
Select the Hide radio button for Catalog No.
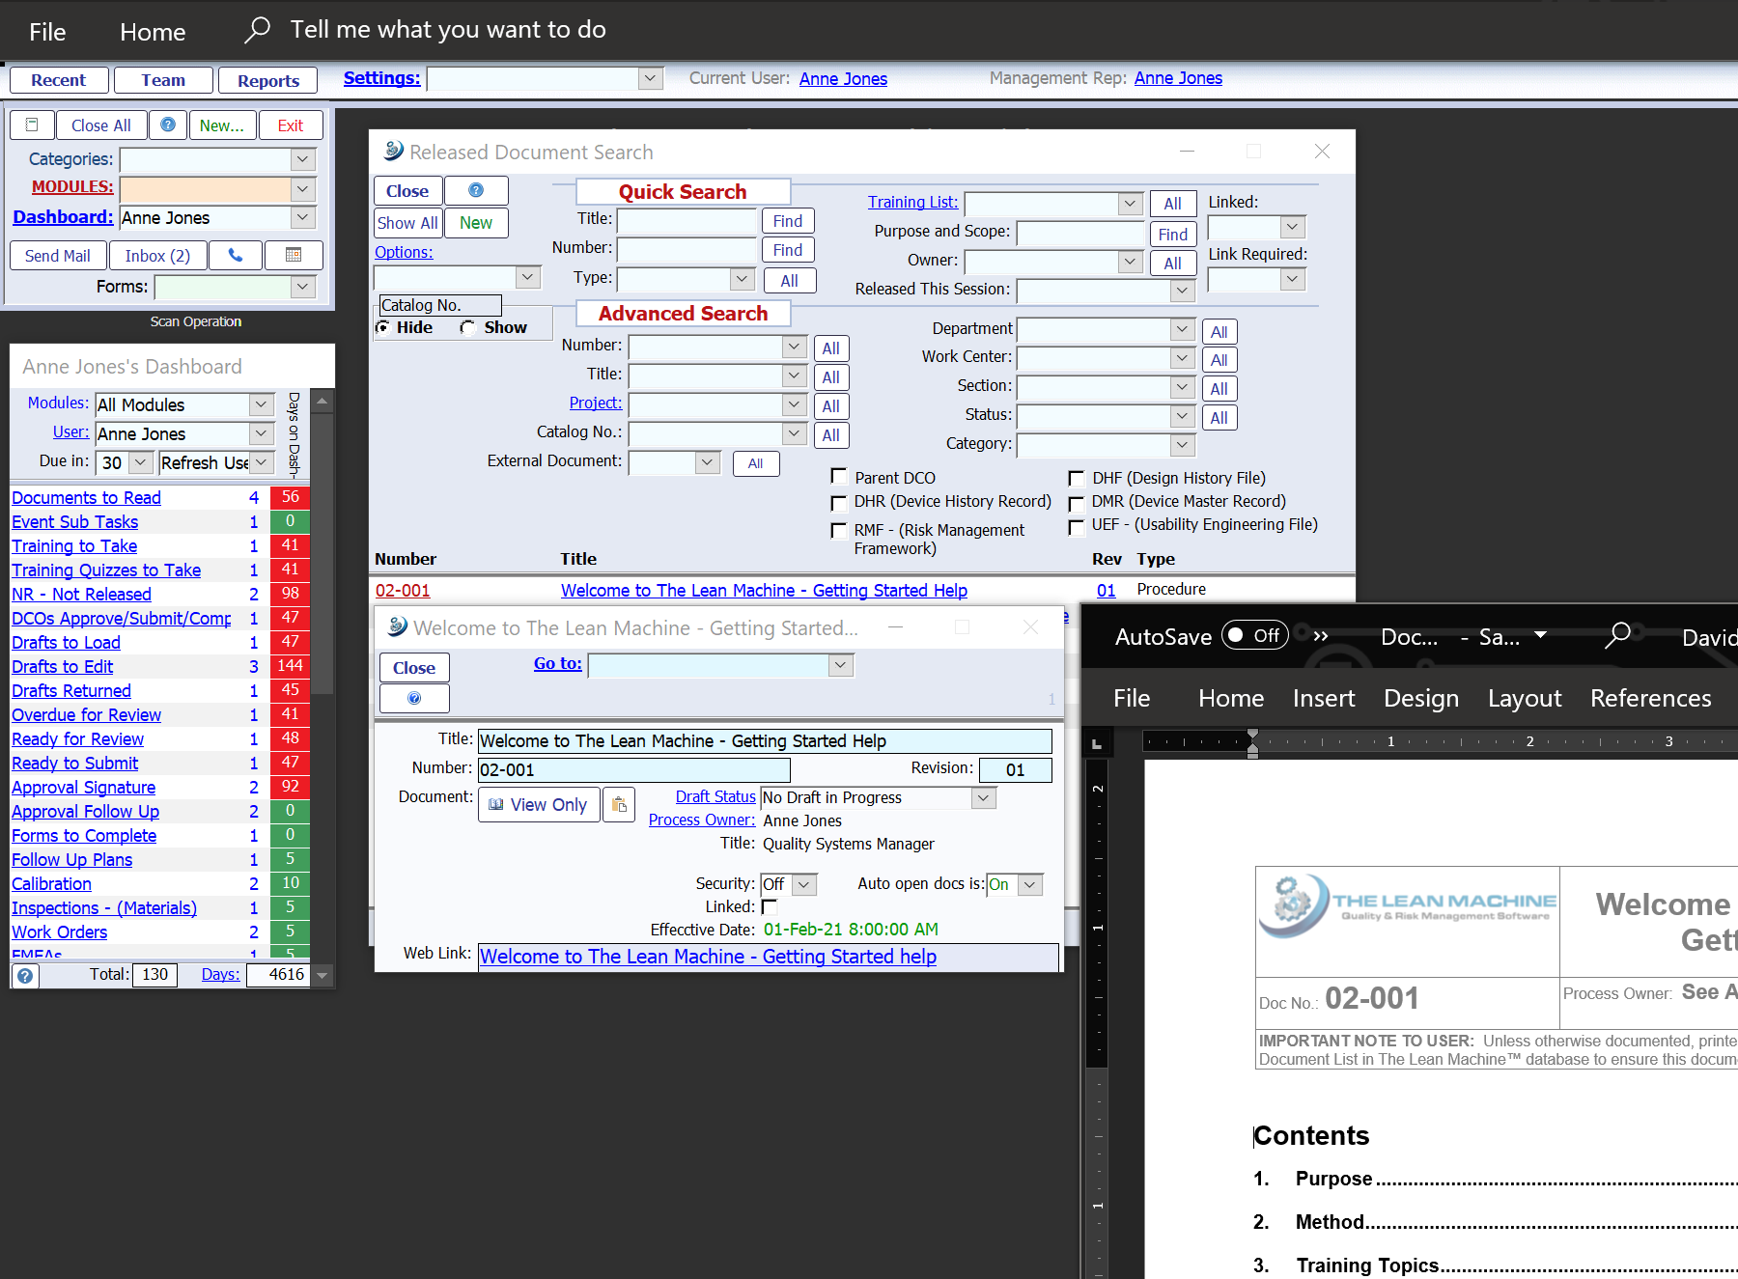(x=383, y=327)
